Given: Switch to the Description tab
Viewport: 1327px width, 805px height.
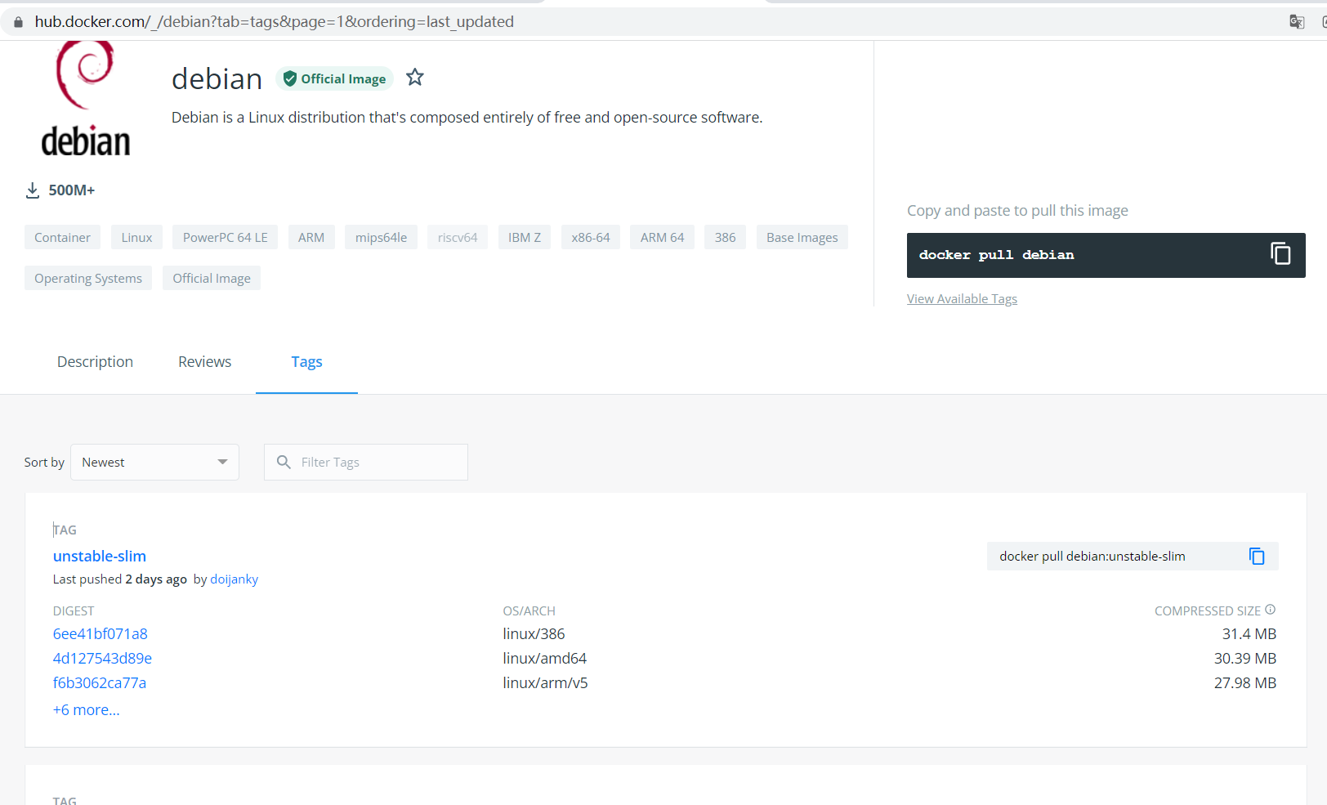Looking at the screenshot, I should click(95, 361).
